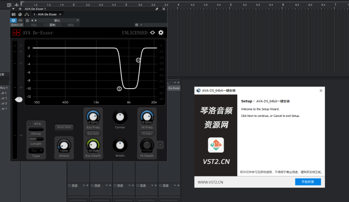Click the preset file icon in plugin header

27,20
